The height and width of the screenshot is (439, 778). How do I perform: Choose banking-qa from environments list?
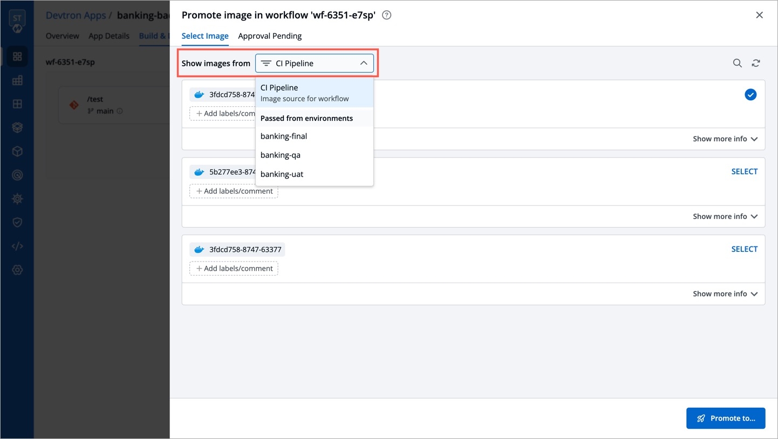[281, 155]
